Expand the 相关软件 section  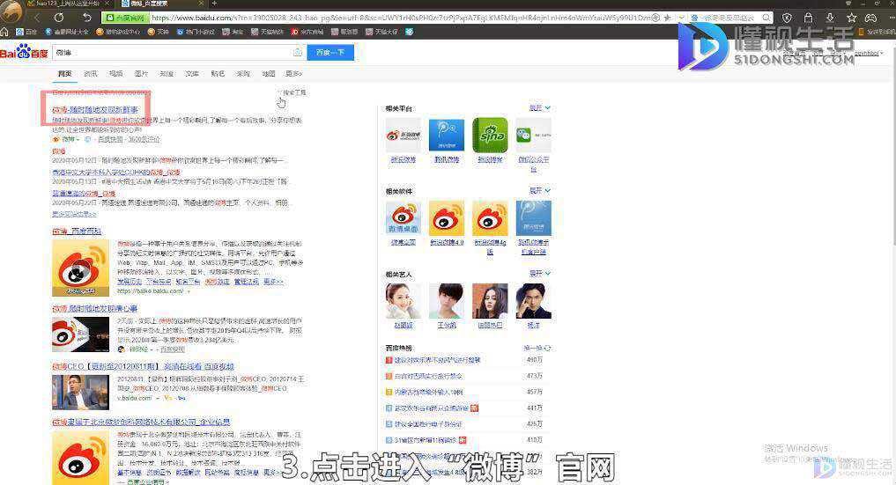coord(539,191)
